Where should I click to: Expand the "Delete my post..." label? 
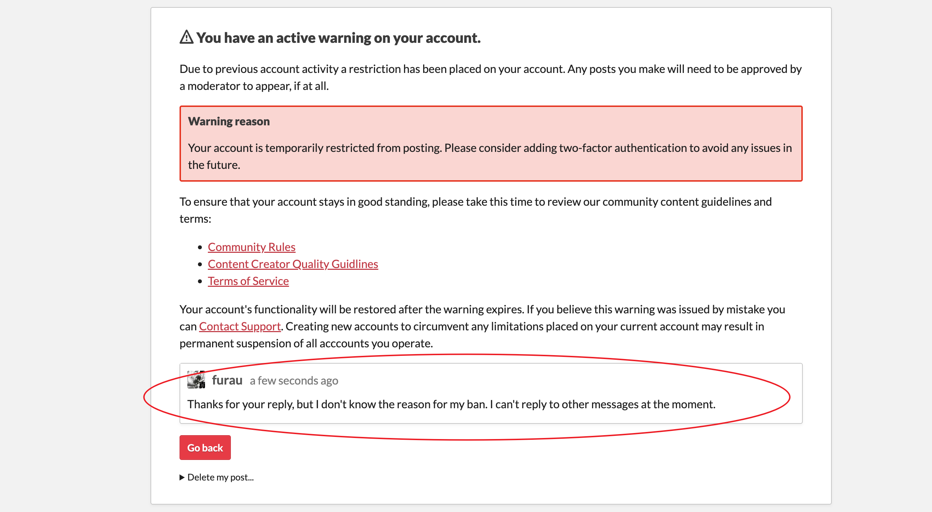[x=220, y=477]
